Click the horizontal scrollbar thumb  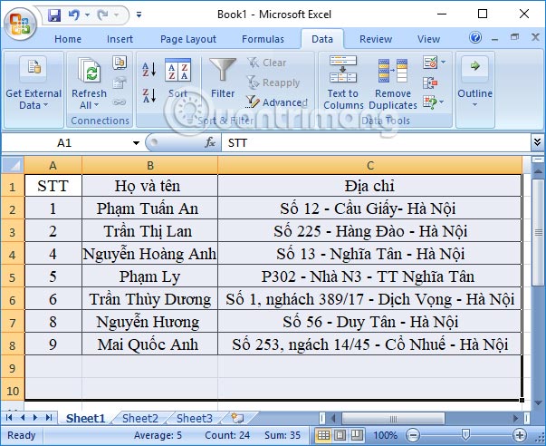(x=393, y=418)
